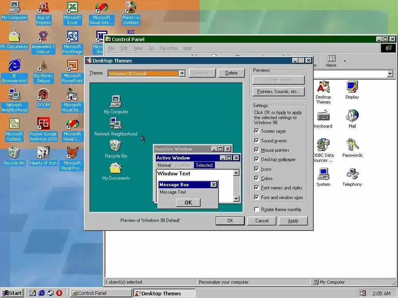Toggle the Icons checkbox

(257, 169)
